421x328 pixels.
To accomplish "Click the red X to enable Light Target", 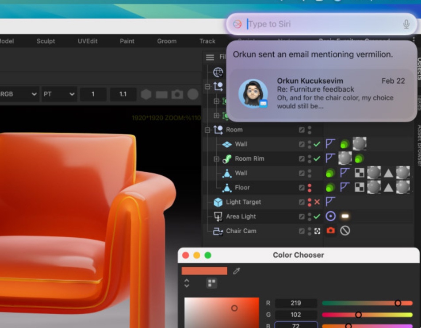I will tap(316, 202).
